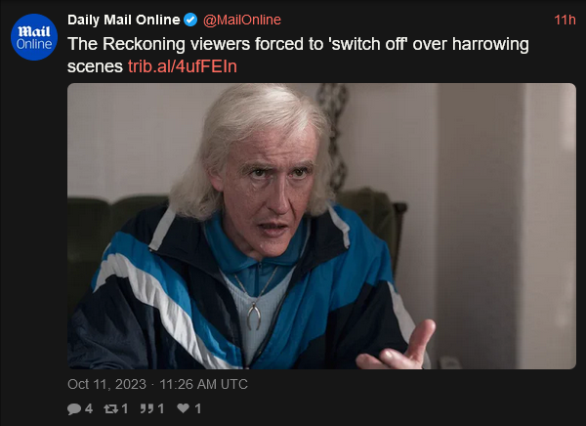Open the @MailOnline handle link

[242, 20]
